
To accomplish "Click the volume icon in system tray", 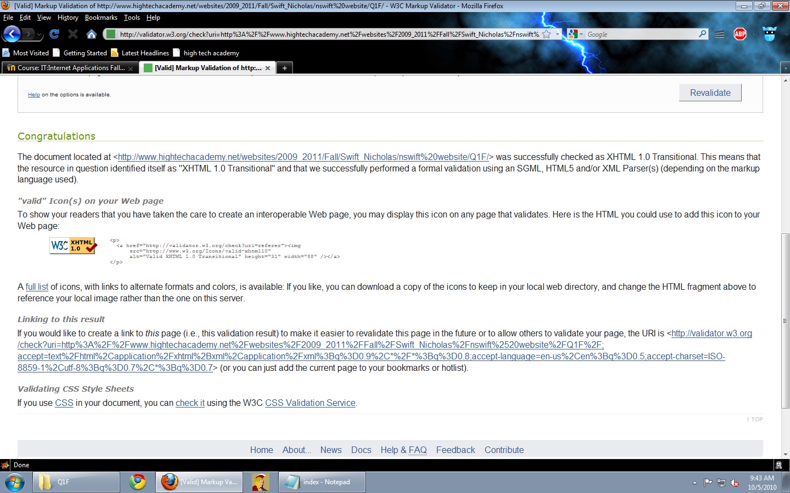I will [734, 483].
